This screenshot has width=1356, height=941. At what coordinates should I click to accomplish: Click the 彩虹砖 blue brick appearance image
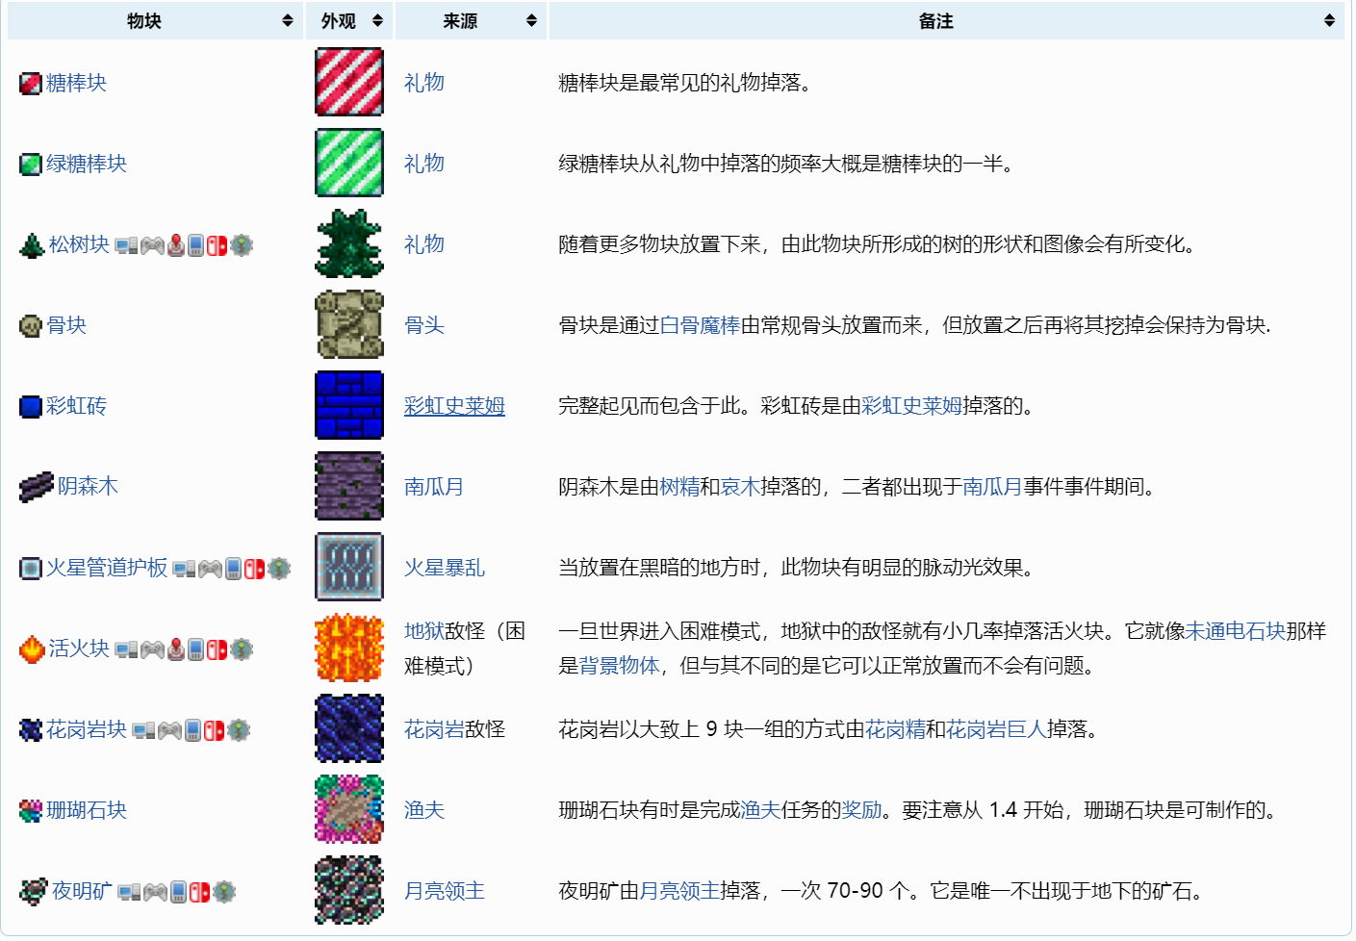[x=349, y=405]
